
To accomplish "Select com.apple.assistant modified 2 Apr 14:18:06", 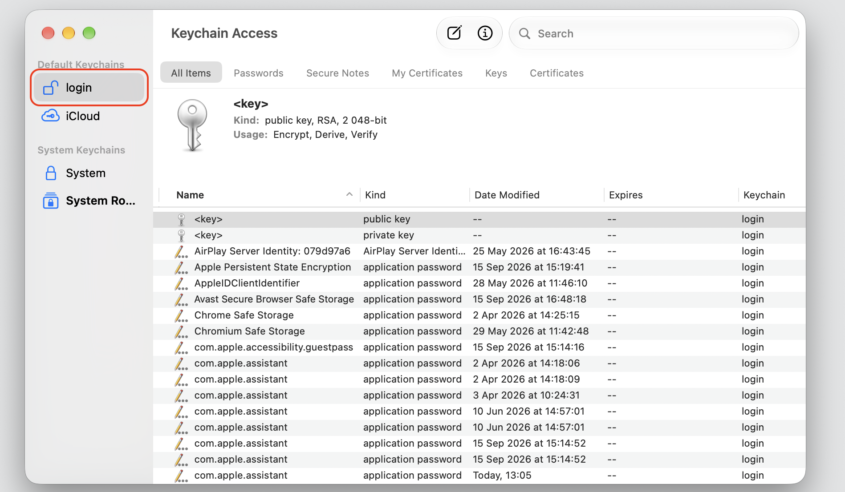I will 479,363.
